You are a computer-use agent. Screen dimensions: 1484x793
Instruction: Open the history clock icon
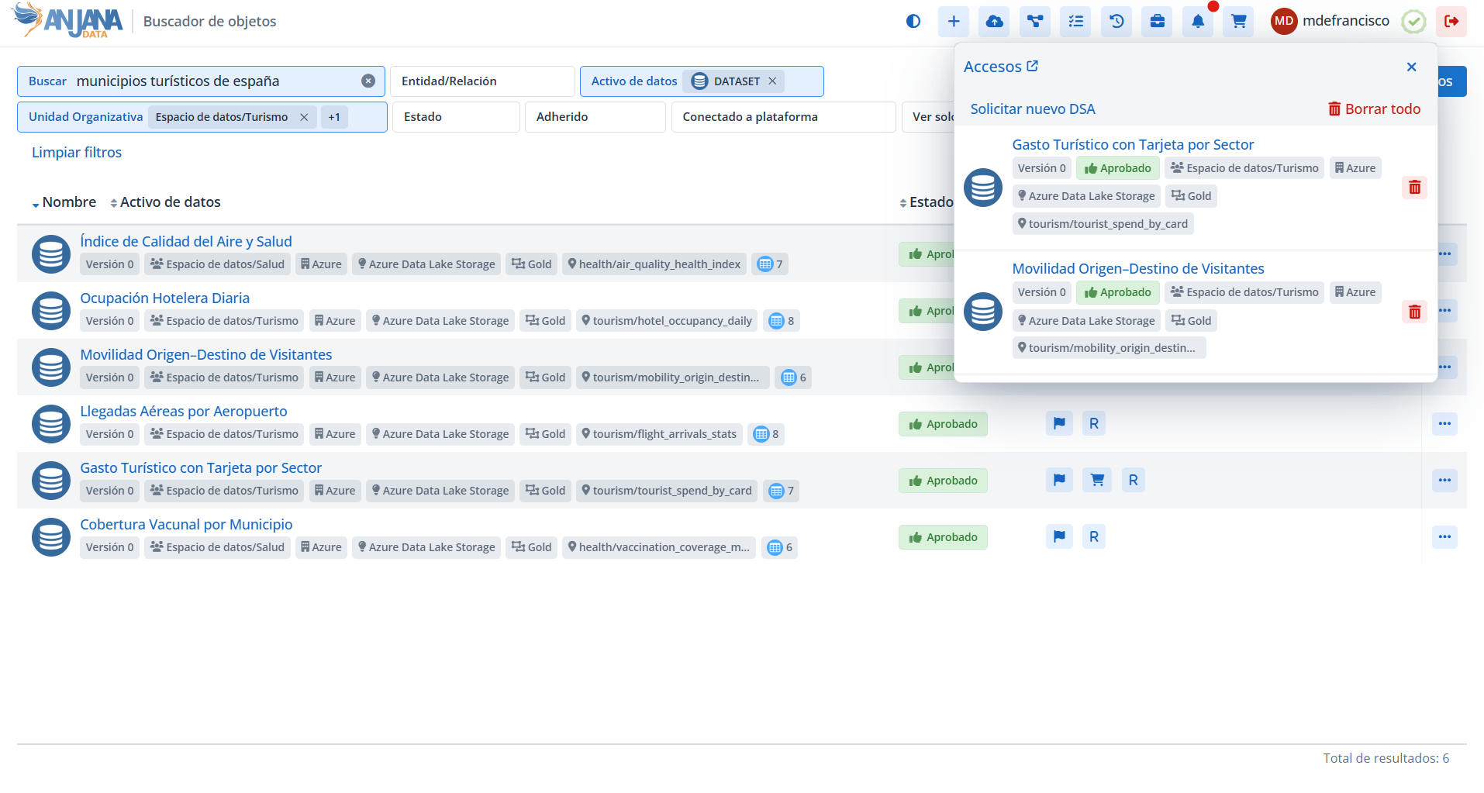[x=1116, y=22]
